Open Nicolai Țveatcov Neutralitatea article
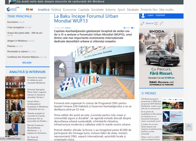This screenshot has height=141, width=196. pos(37,129)
